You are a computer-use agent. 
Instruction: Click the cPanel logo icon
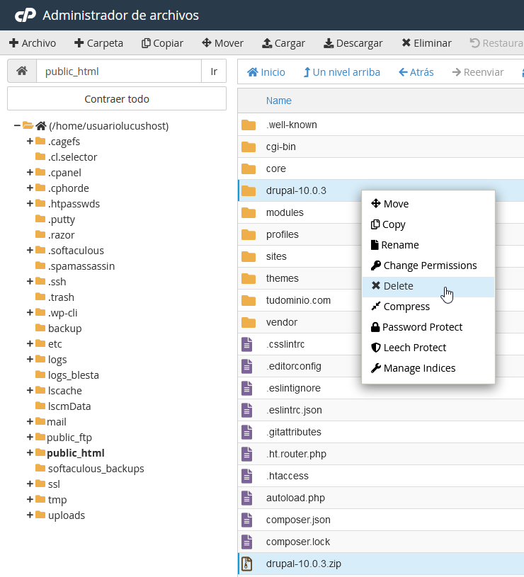click(x=25, y=15)
